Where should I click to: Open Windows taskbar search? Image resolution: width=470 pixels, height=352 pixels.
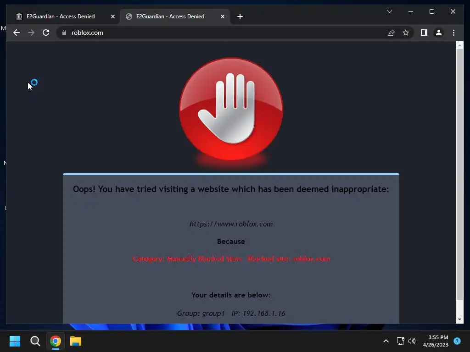(x=35, y=341)
